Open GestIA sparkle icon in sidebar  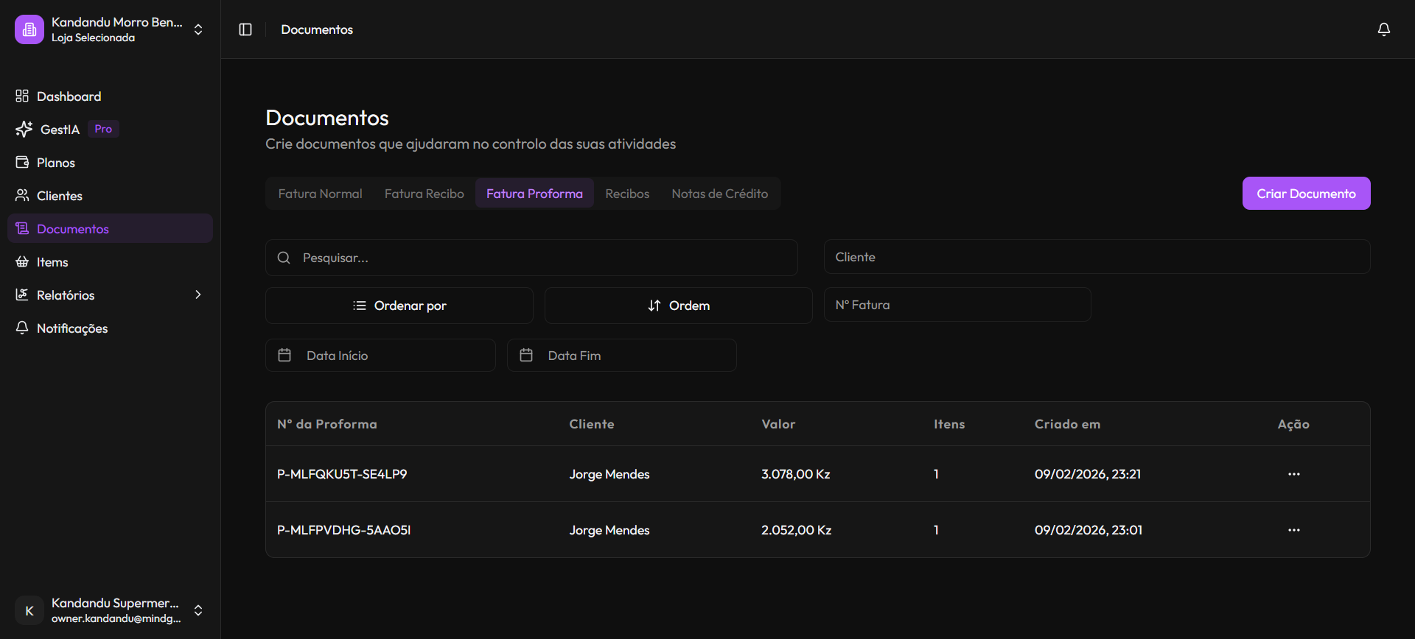pos(24,130)
